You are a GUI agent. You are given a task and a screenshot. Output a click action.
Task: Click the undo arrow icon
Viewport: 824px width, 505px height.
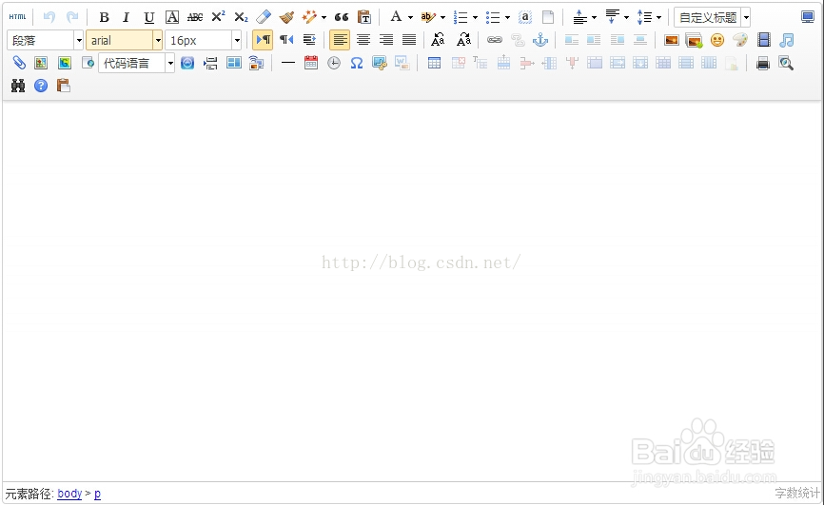point(49,17)
